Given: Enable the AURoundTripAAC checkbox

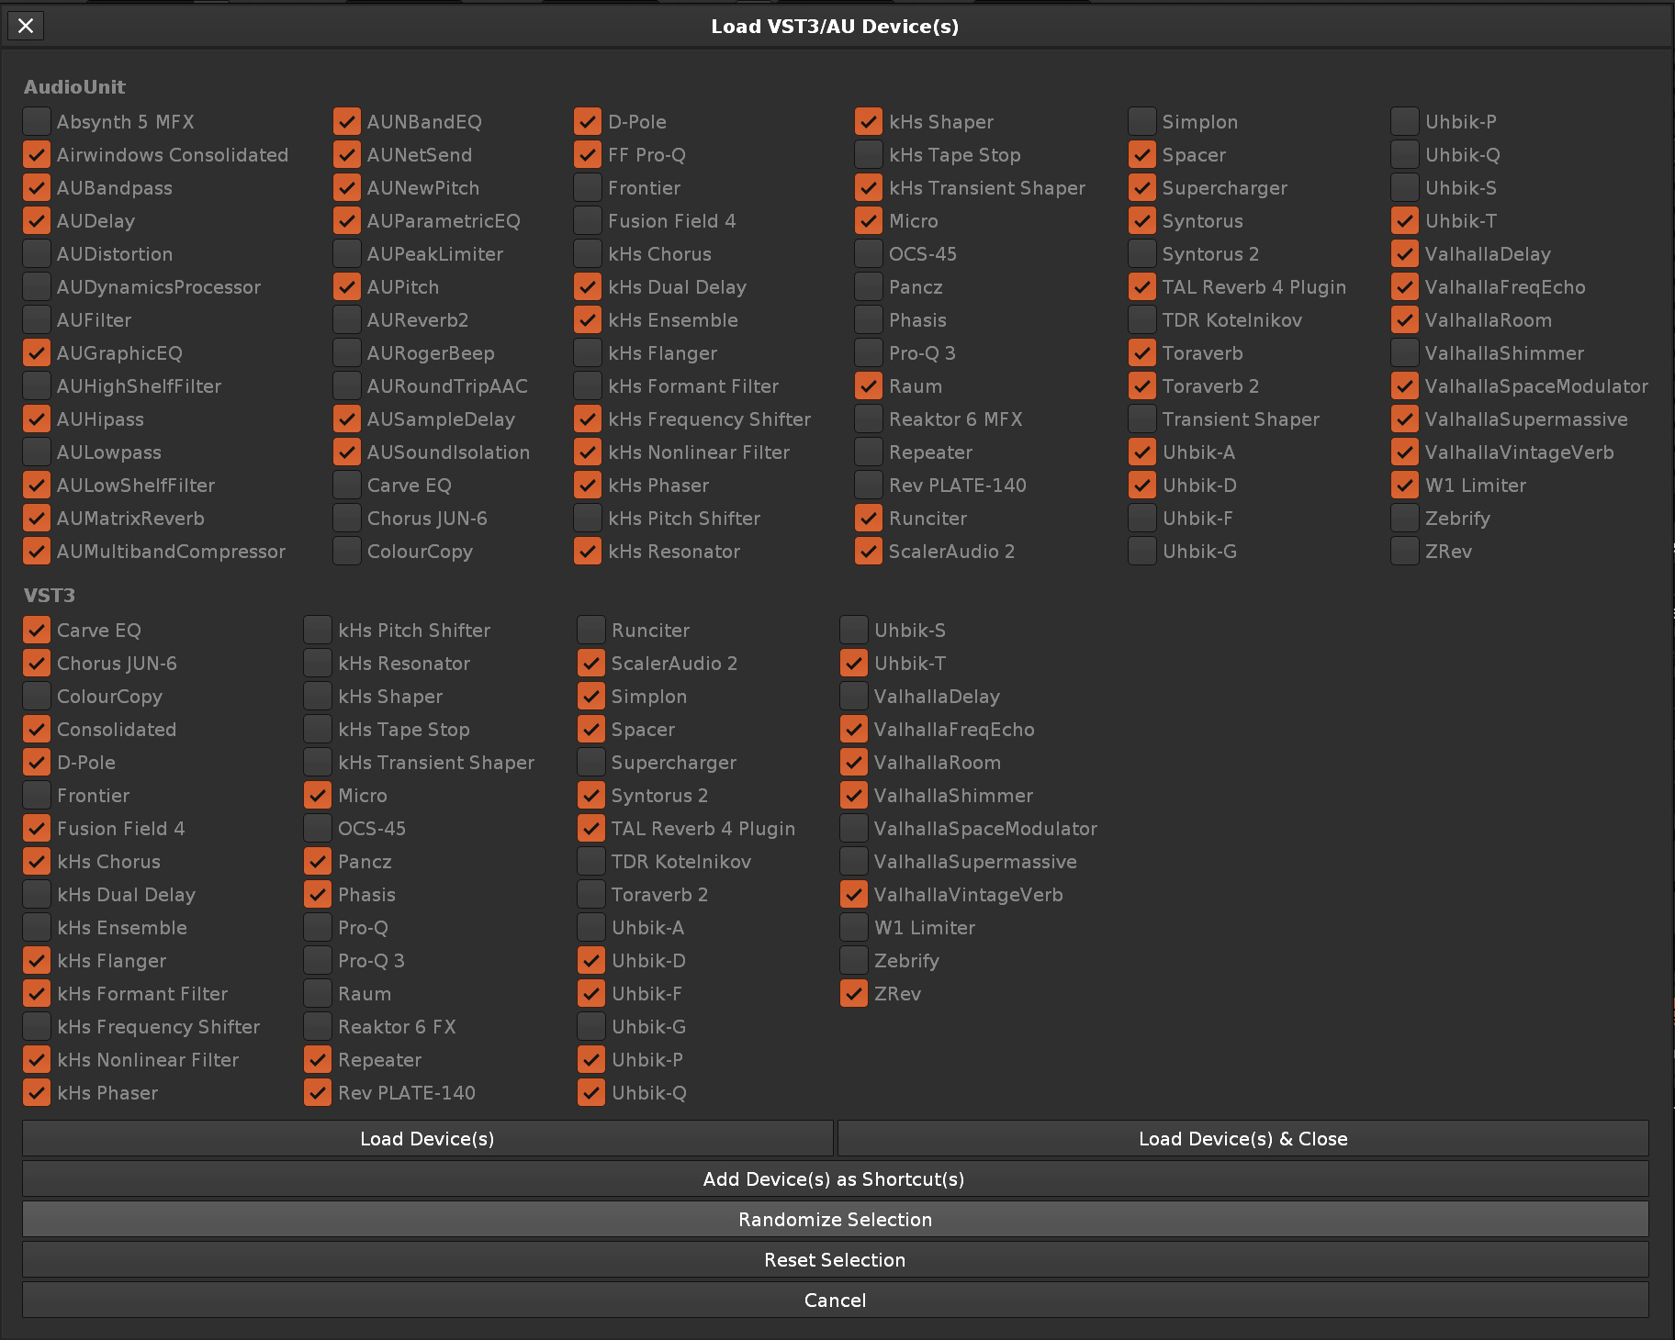Looking at the screenshot, I should coord(347,386).
